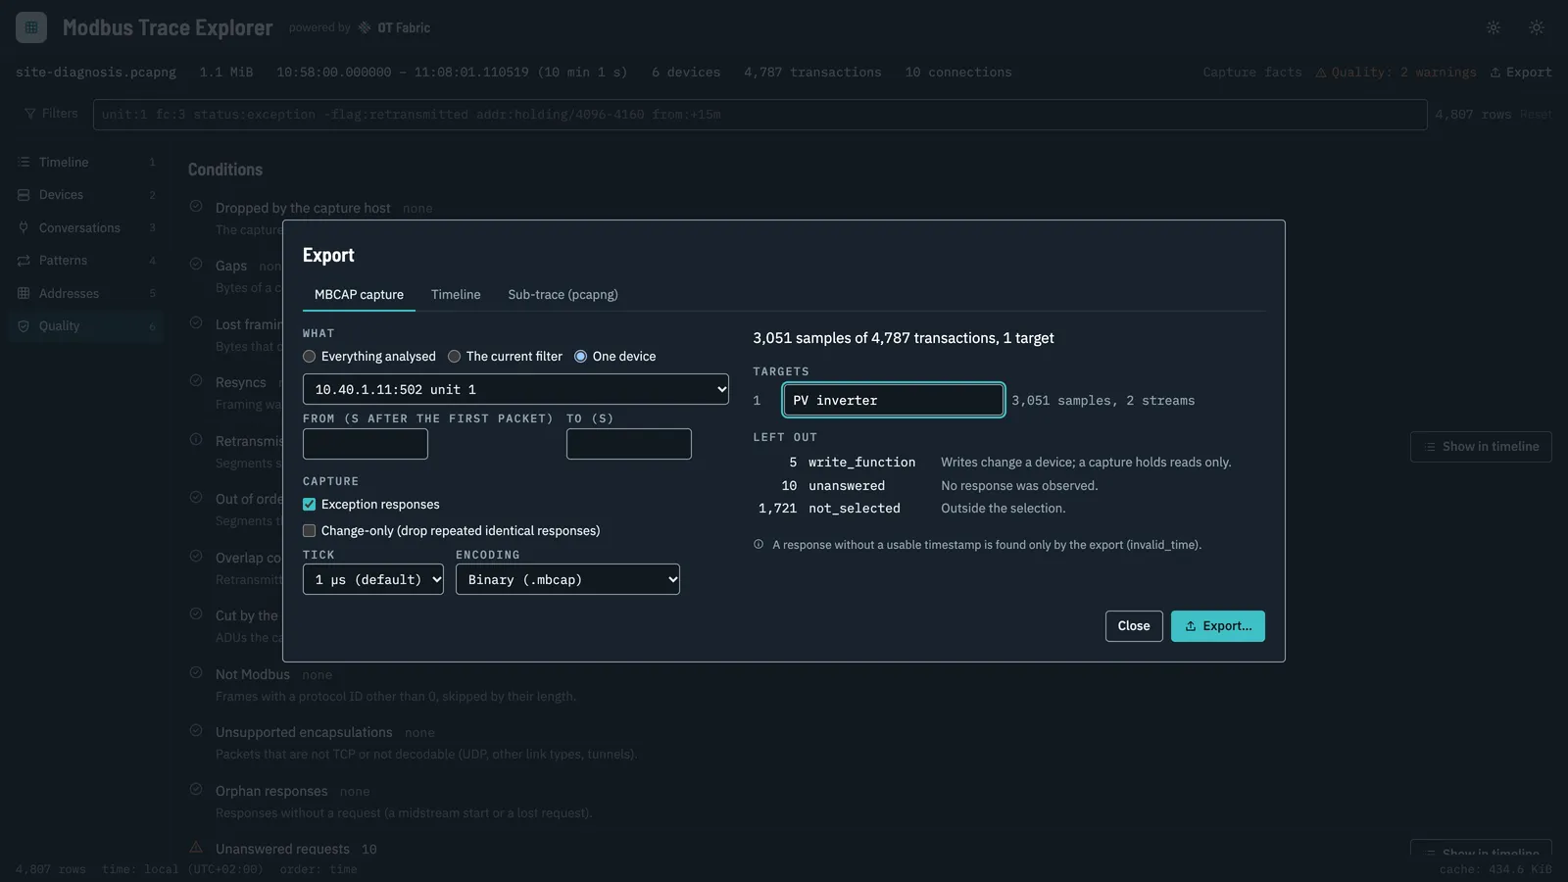
Task: Click the Reset link beside row count
Action: click(1536, 115)
